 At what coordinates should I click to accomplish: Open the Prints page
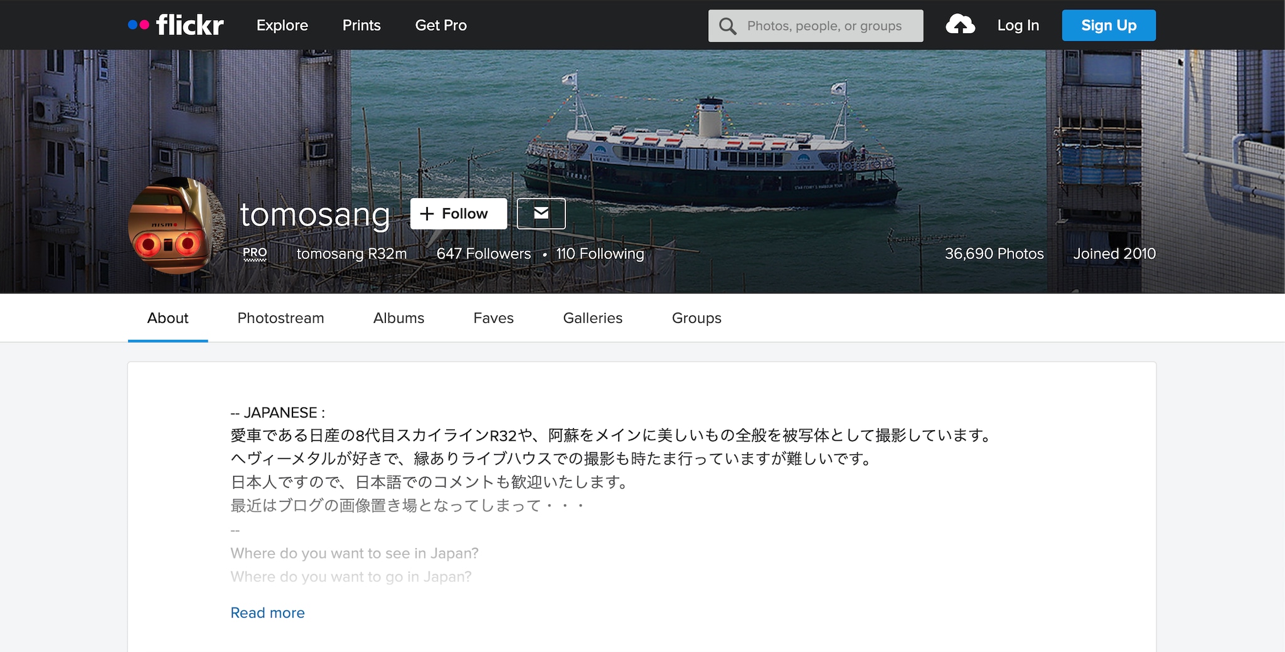click(x=361, y=25)
